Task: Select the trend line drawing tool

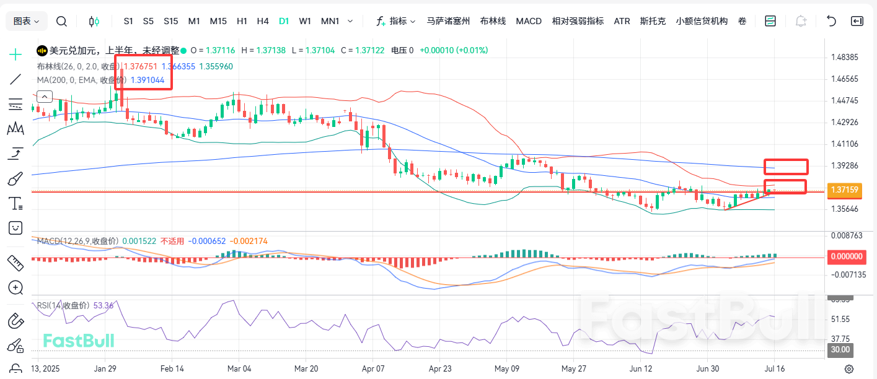Action: pyautogui.click(x=15, y=79)
